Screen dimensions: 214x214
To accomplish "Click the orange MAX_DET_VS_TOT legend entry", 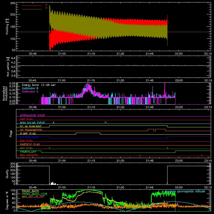I will (x=33, y=197).
